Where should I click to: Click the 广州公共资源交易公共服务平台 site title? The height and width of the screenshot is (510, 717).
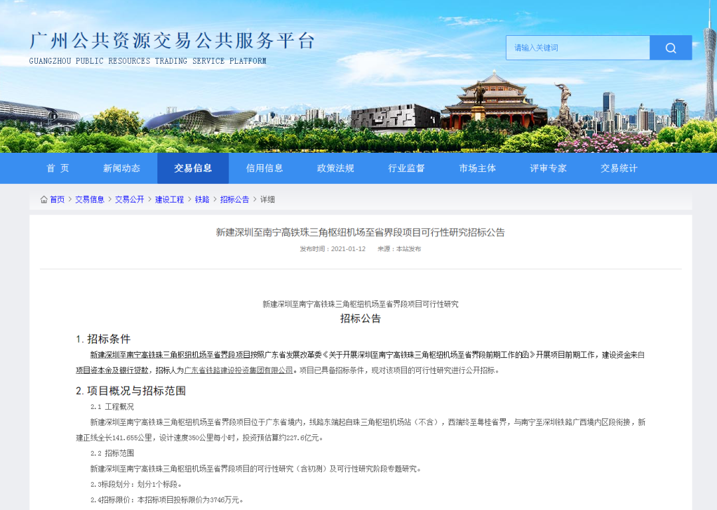[x=172, y=41]
